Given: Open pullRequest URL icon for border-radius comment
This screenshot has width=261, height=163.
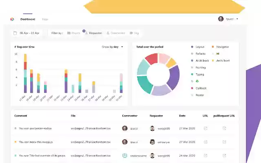Looking at the screenshot, I should tap(224, 128).
